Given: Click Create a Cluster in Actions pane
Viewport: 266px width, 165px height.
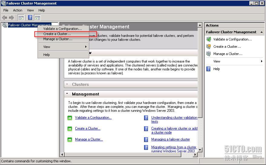Looking at the screenshot, I should pyautogui.click(x=227, y=47).
